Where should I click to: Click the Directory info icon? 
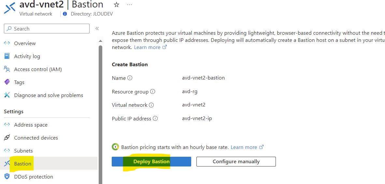[x=65, y=14]
